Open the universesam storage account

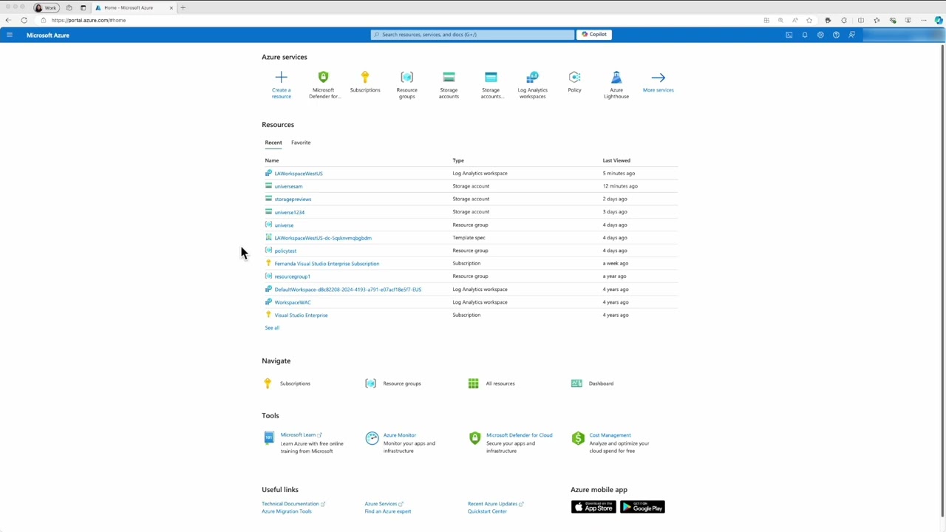click(x=288, y=186)
